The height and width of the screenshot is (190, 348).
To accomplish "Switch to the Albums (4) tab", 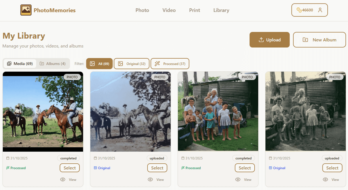I will (53, 63).
